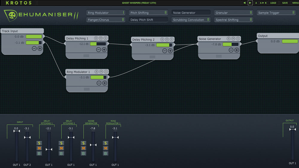The height and width of the screenshot is (168, 299).
Task: Click minus icon on Noise Generator node
Action: pyautogui.click(x=231, y=50)
